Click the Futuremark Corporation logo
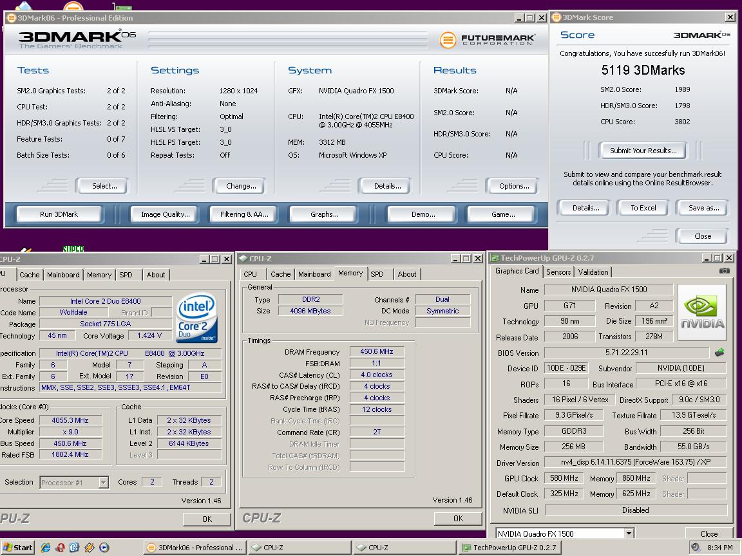The height and width of the screenshot is (556, 742). [x=487, y=40]
